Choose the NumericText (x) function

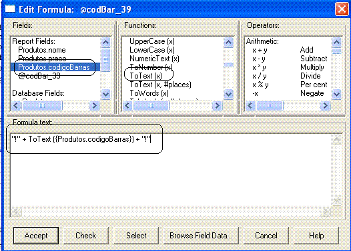click(x=154, y=59)
